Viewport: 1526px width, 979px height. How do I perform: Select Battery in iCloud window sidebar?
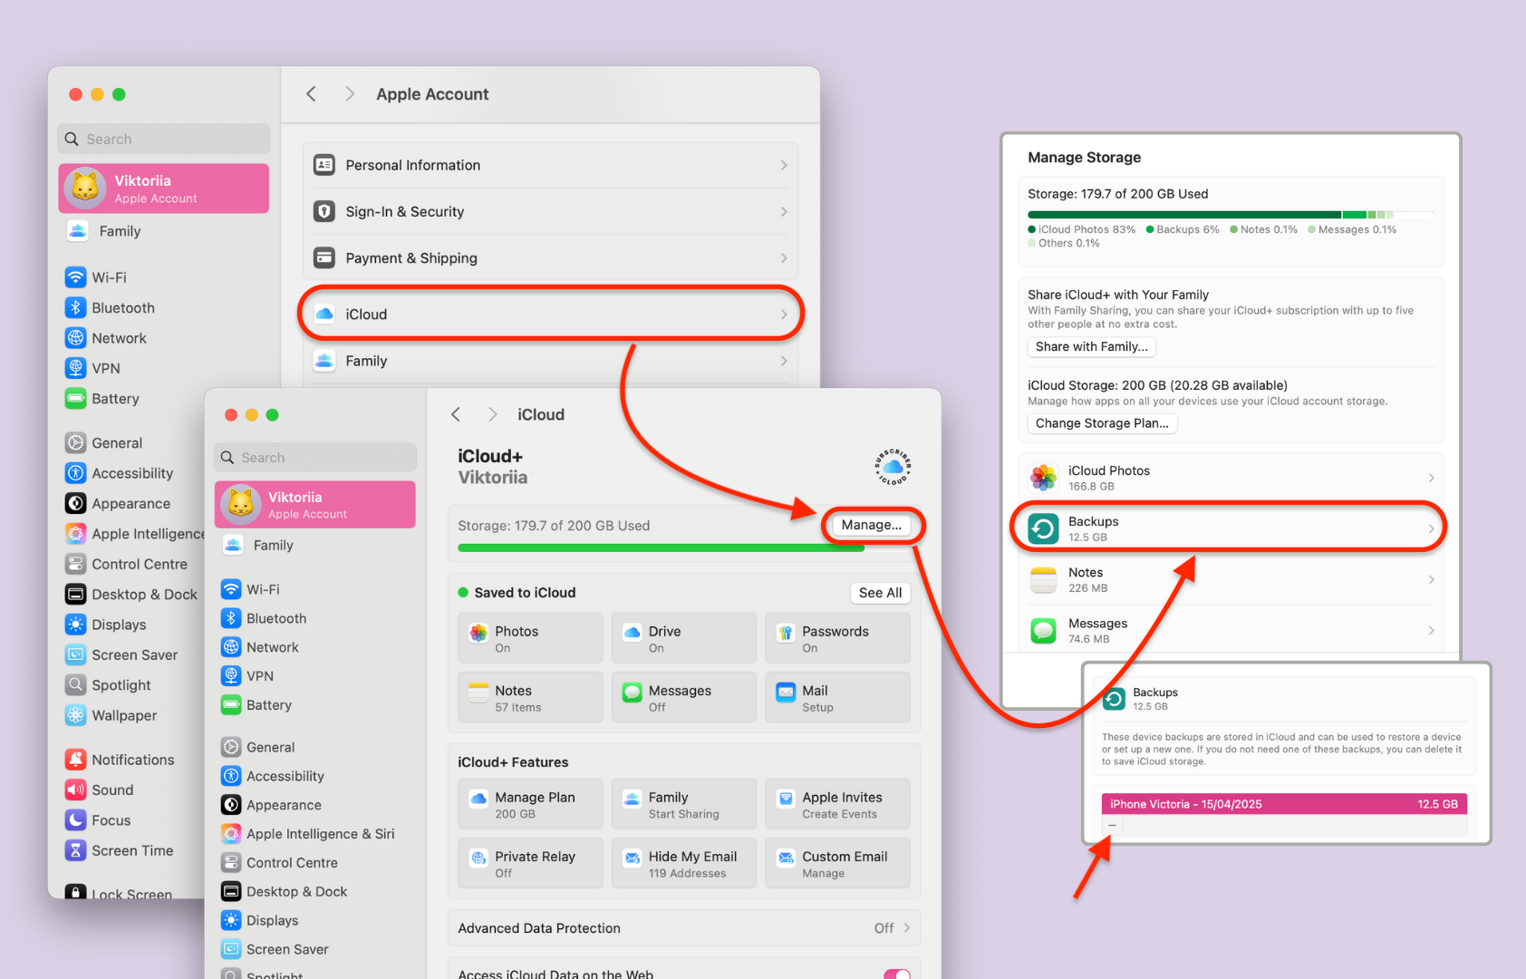click(256, 704)
